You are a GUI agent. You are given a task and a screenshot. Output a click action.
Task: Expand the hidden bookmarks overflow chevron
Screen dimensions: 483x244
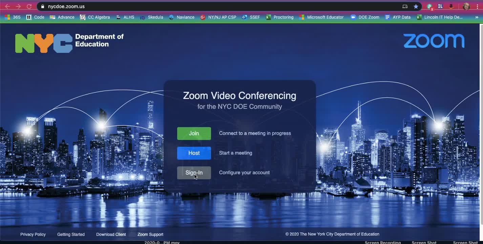tap(477, 17)
